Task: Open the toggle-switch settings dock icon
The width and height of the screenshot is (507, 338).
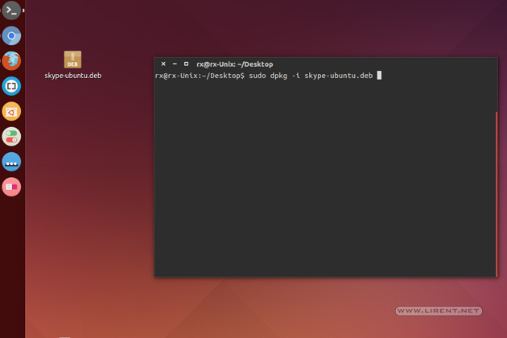Action: click(11, 137)
